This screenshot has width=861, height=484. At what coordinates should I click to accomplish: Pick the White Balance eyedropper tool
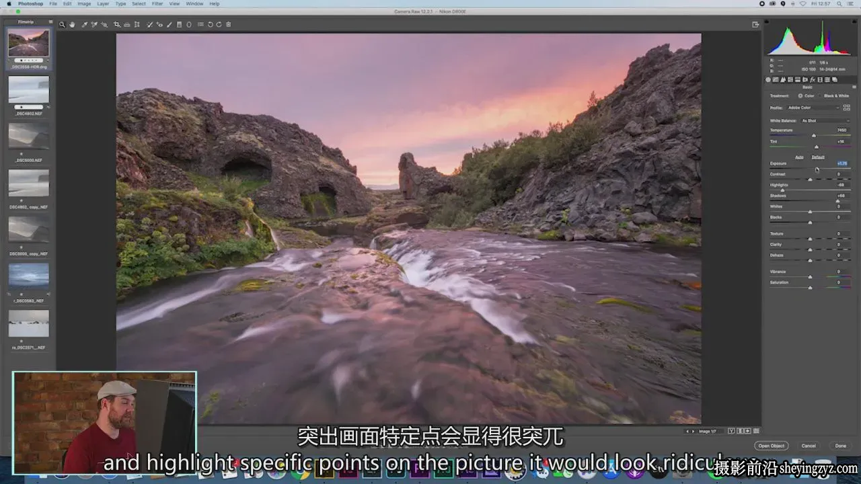tap(84, 25)
